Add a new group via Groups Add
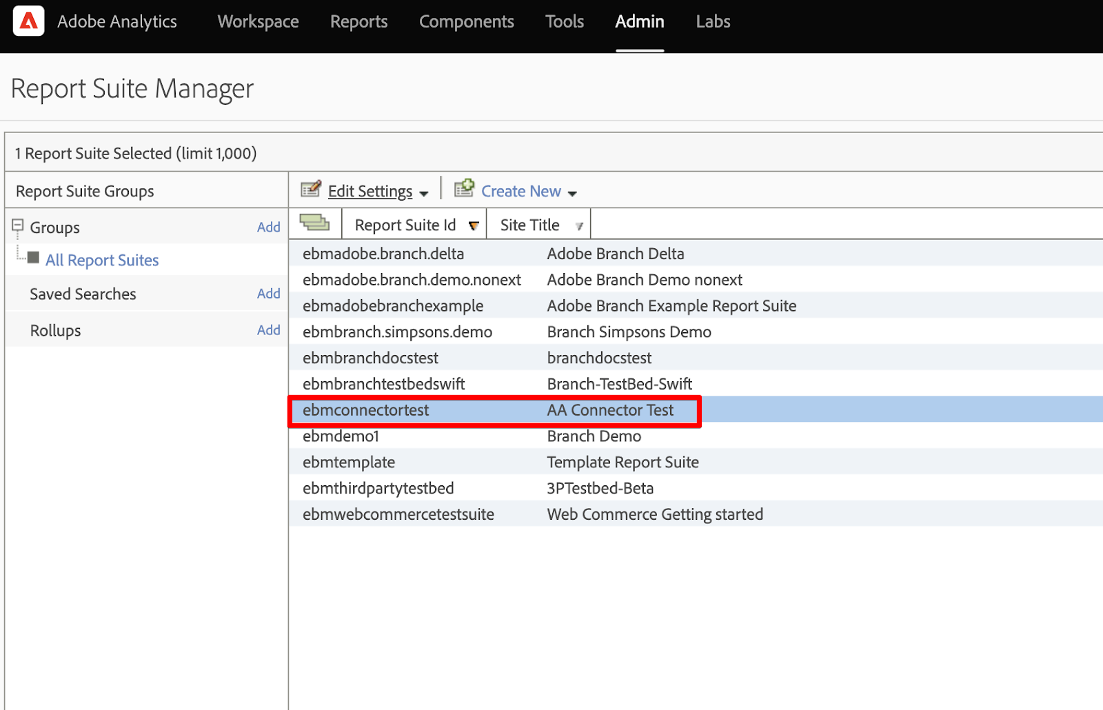Screen dimensions: 1103x710 pyautogui.click(x=268, y=227)
